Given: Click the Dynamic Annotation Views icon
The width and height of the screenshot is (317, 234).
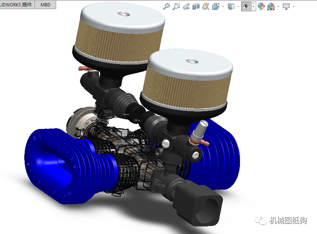Looking at the screenshot, I should point(206,7).
